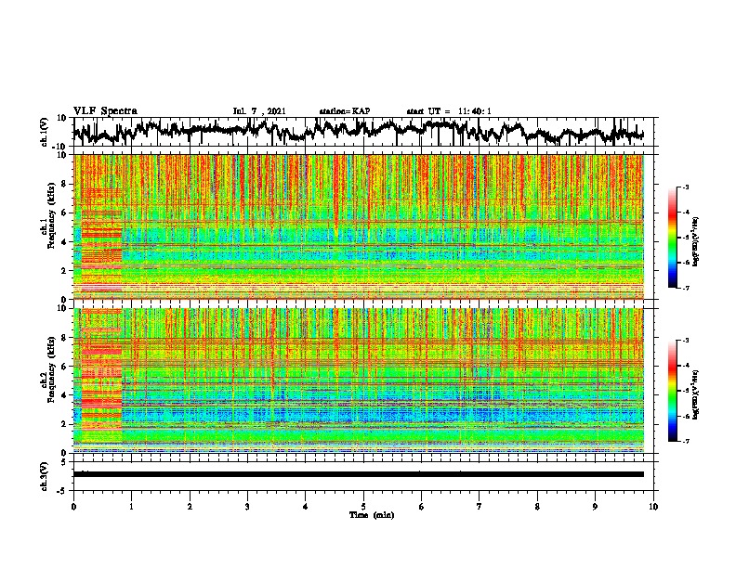Click time axis tick label "5"

point(363,507)
